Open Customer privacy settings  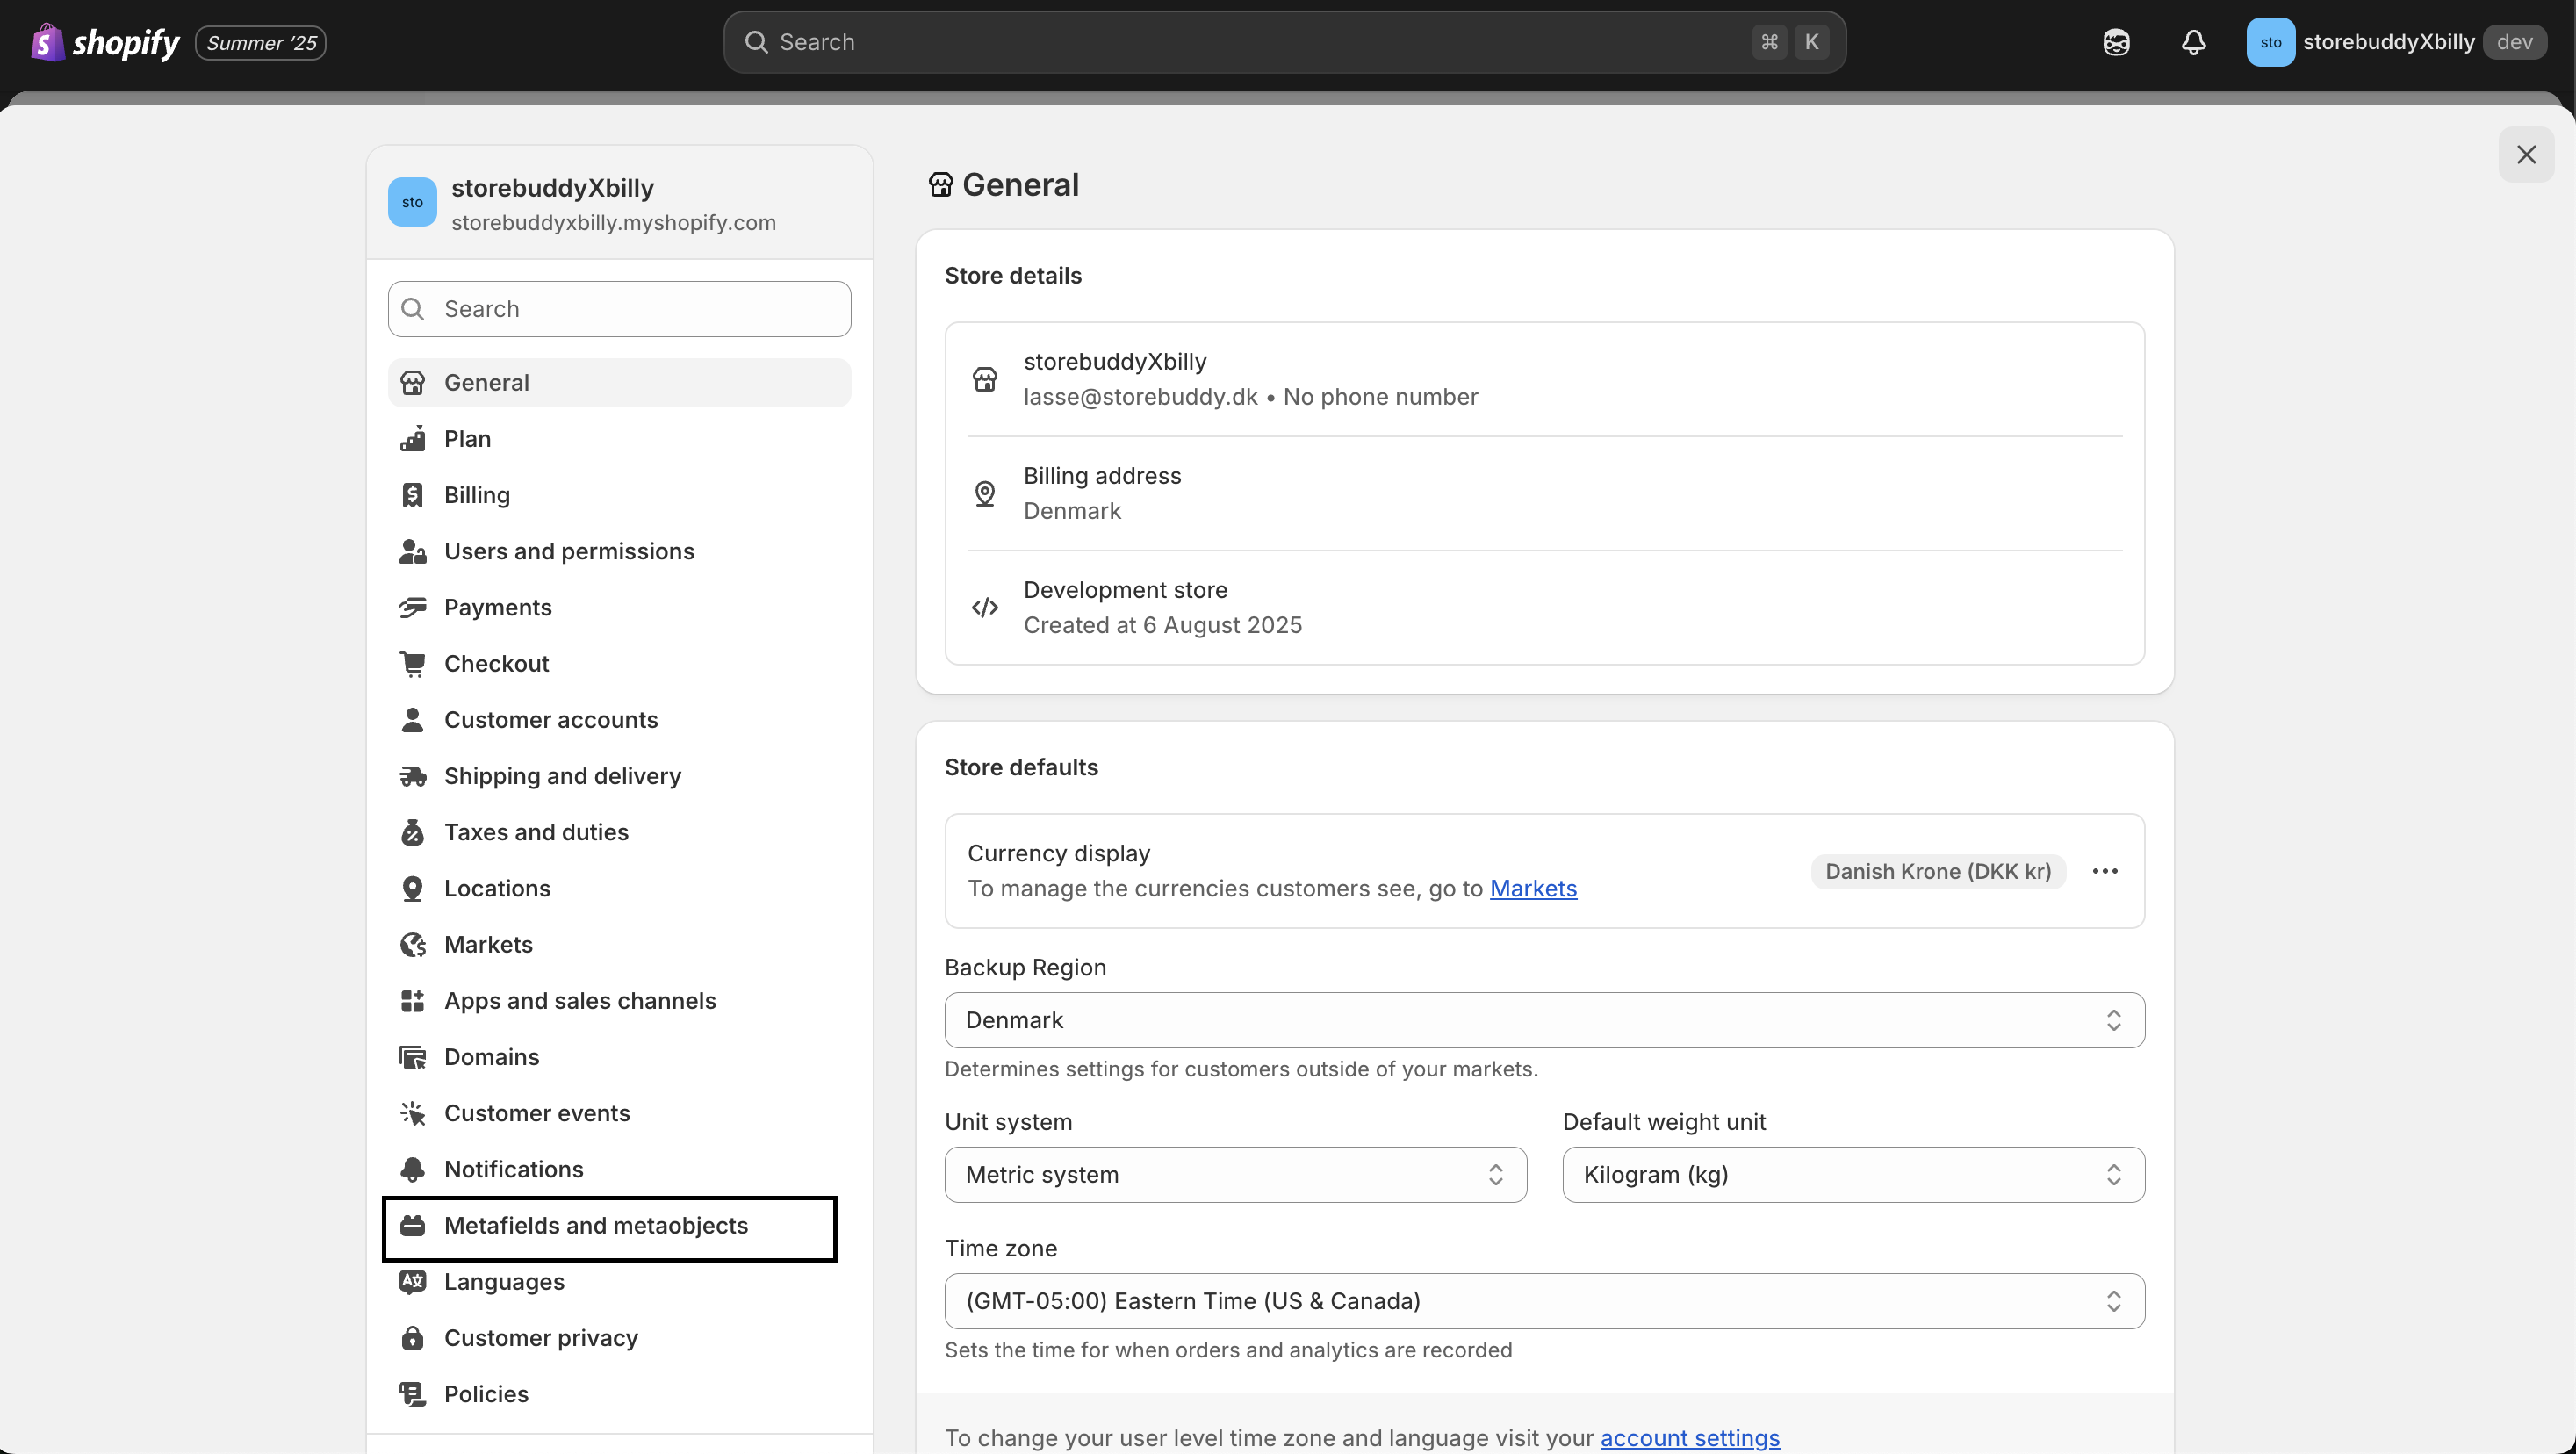pyautogui.click(x=619, y=1338)
